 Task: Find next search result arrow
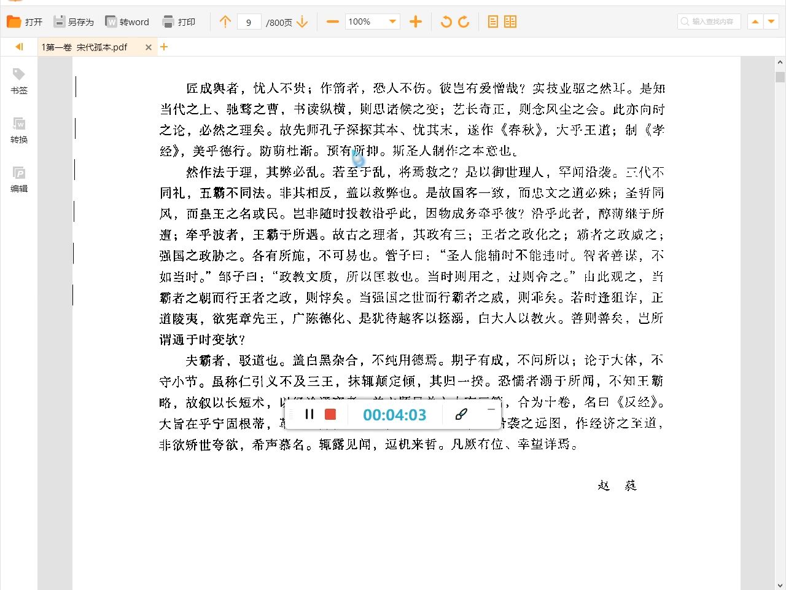coord(772,22)
